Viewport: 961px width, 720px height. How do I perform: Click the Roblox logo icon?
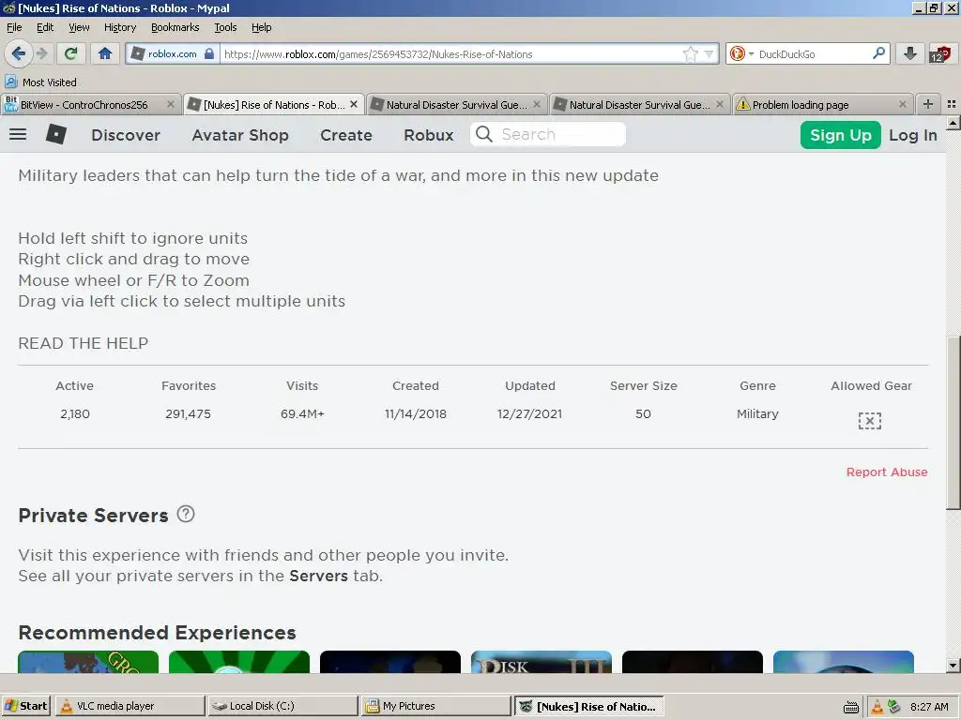point(55,134)
